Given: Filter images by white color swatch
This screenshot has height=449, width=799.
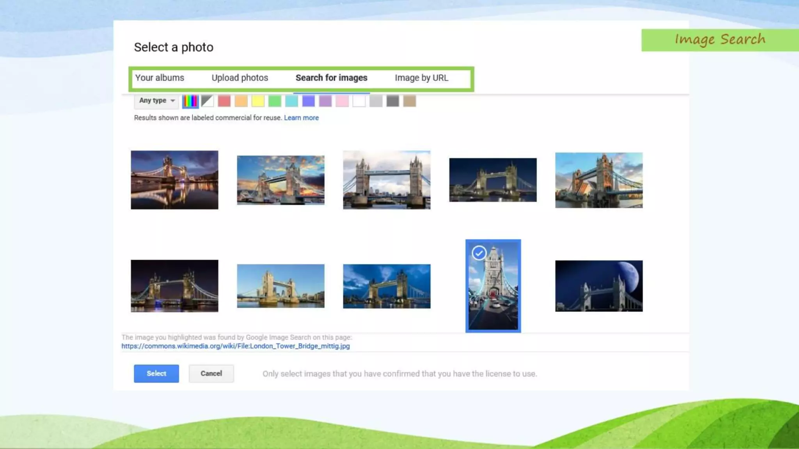Looking at the screenshot, I should tap(359, 101).
